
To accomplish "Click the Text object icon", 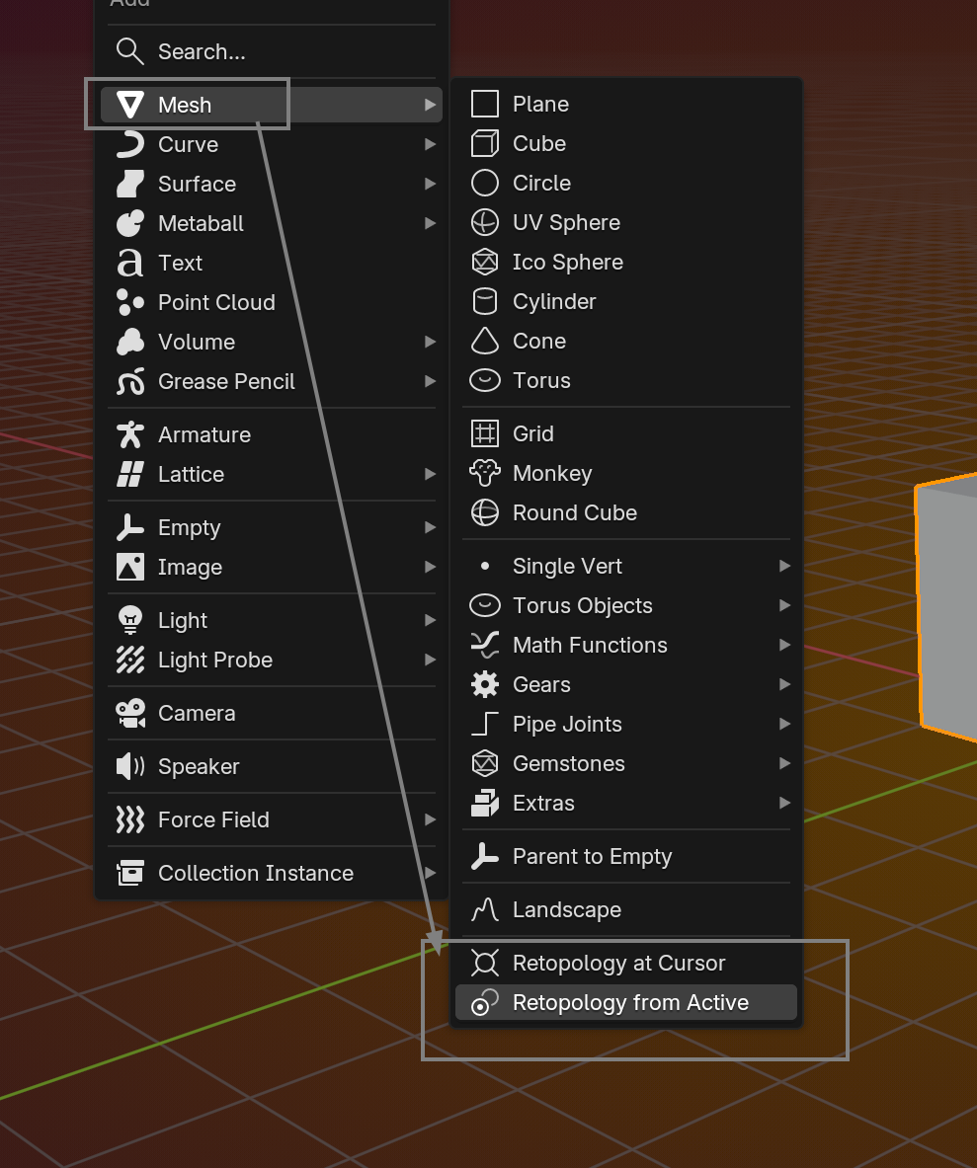I will coord(129,263).
